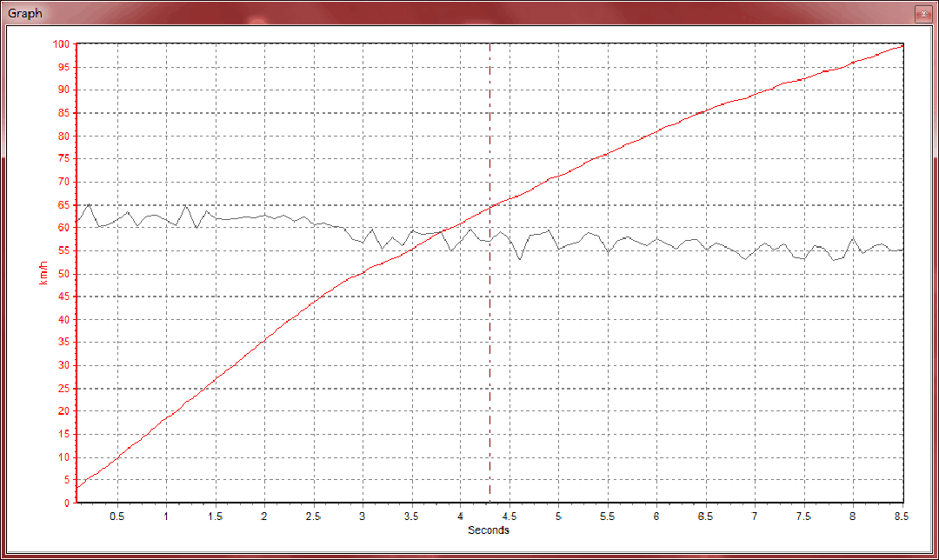Click the 8.5 tick on Seconds axis
The height and width of the screenshot is (560, 939).
tap(903, 516)
